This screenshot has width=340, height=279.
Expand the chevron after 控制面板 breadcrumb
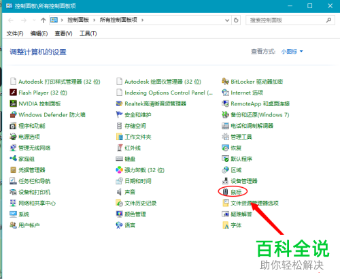pyautogui.click(x=95, y=20)
